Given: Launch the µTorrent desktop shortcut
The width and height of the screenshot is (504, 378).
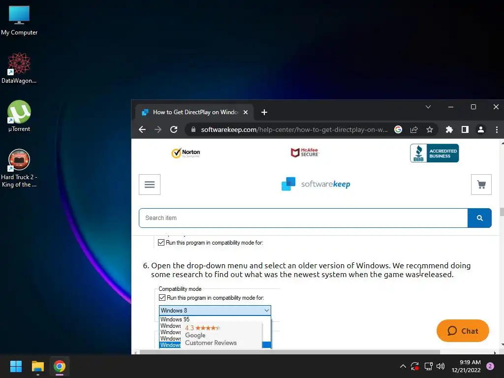Looking at the screenshot, I should pyautogui.click(x=19, y=116).
